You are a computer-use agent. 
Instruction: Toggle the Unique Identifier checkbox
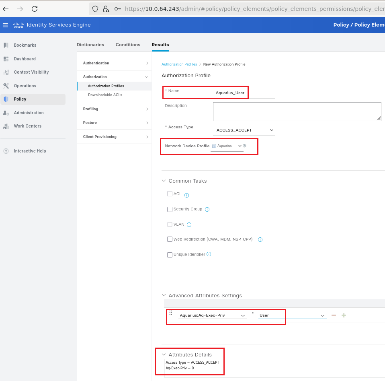click(170, 255)
